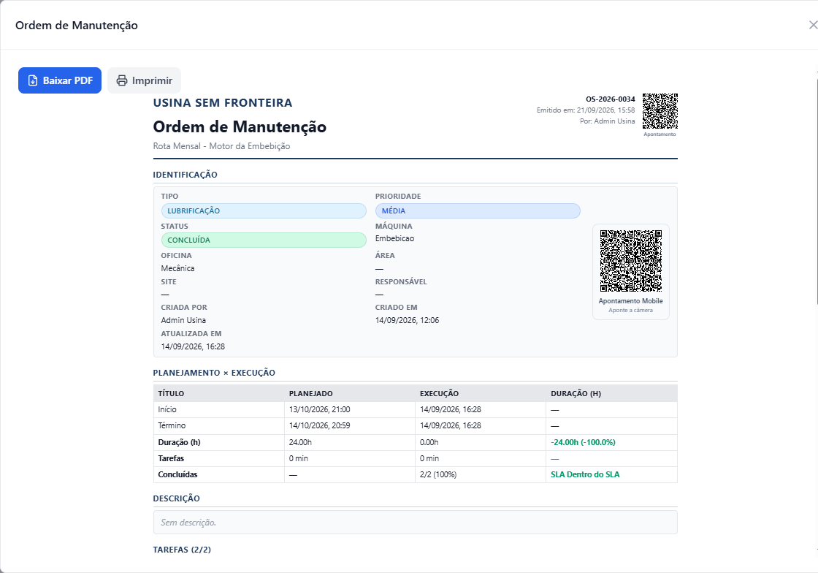Click the USINA SEM FRONTEIRA heading
The height and width of the screenshot is (573, 818).
pos(223,103)
